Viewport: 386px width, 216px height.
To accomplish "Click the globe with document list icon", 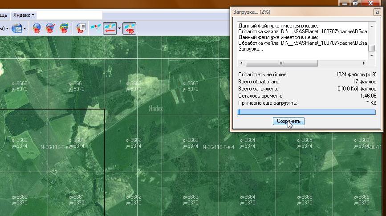I will (81, 28).
